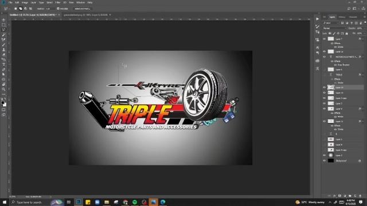Click the Lock All padlock icon

tap(347, 33)
